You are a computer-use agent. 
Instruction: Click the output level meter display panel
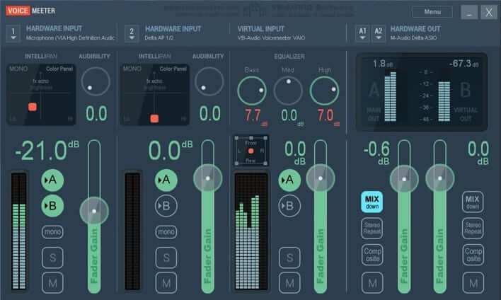pyautogui.click(x=422, y=92)
